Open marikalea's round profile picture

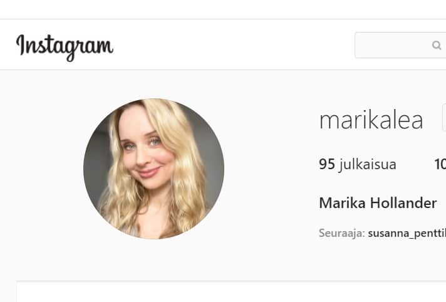point(153,169)
